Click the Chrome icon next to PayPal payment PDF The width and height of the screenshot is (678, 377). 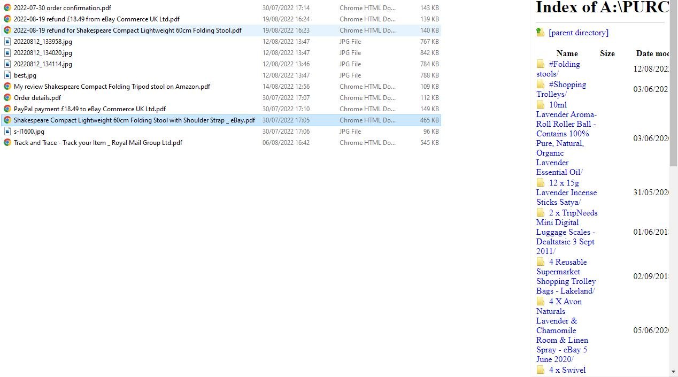coord(7,109)
